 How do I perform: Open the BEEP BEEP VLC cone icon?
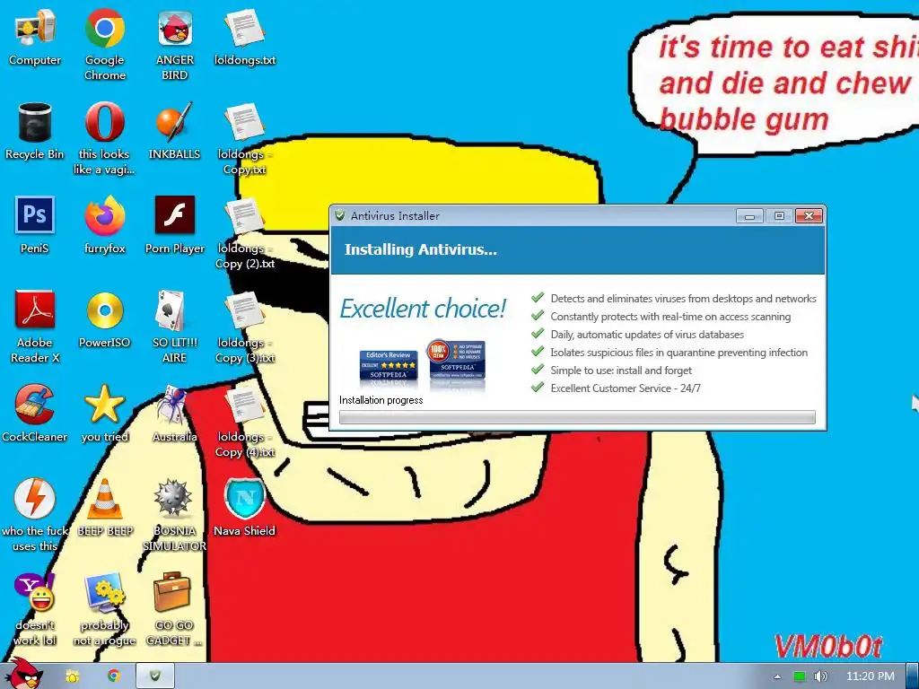pos(104,508)
